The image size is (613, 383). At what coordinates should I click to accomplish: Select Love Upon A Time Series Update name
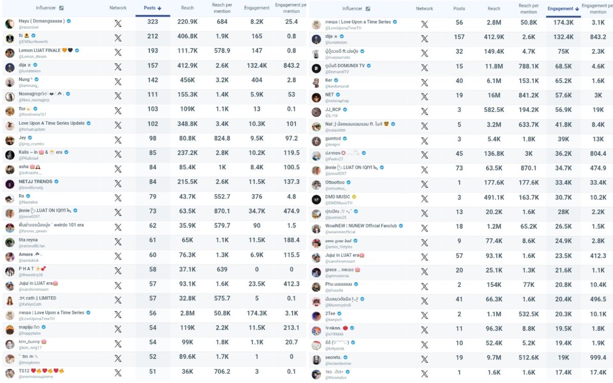52,123
